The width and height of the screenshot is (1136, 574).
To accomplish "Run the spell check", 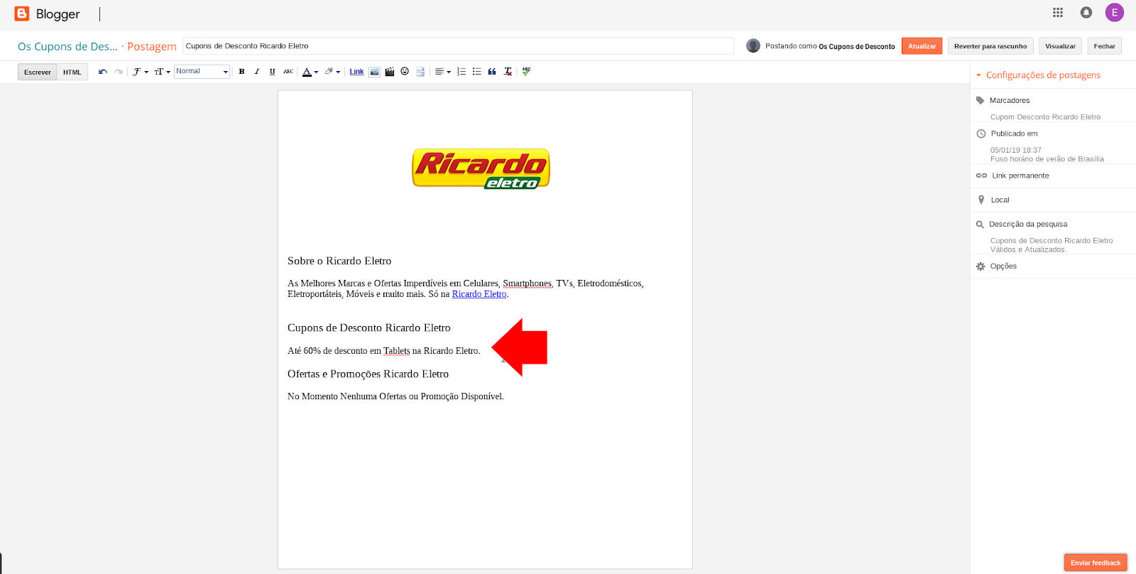I will tap(526, 71).
